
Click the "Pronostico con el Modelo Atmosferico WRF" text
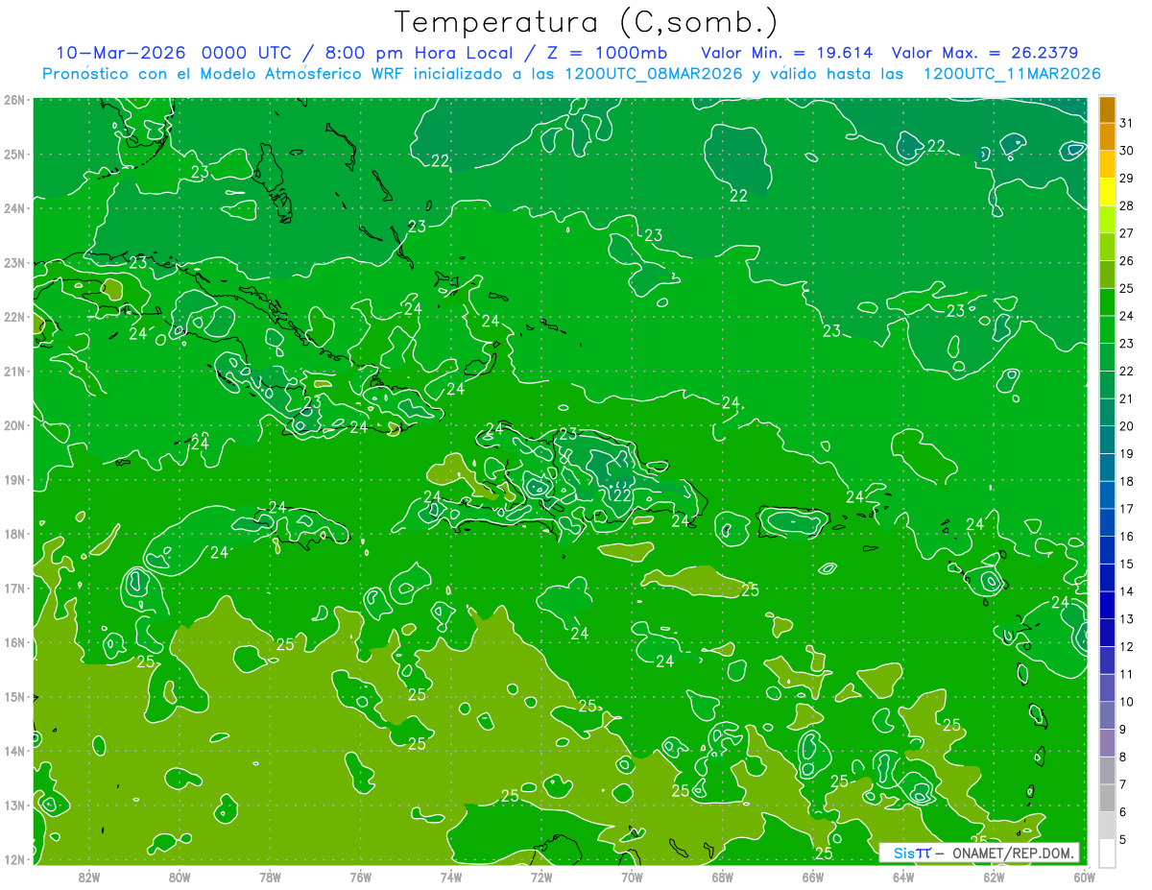coord(224,74)
